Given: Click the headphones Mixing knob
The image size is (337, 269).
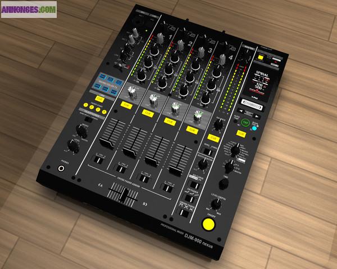Looking at the screenshot, I should pyautogui.click(x=81, y=131).
